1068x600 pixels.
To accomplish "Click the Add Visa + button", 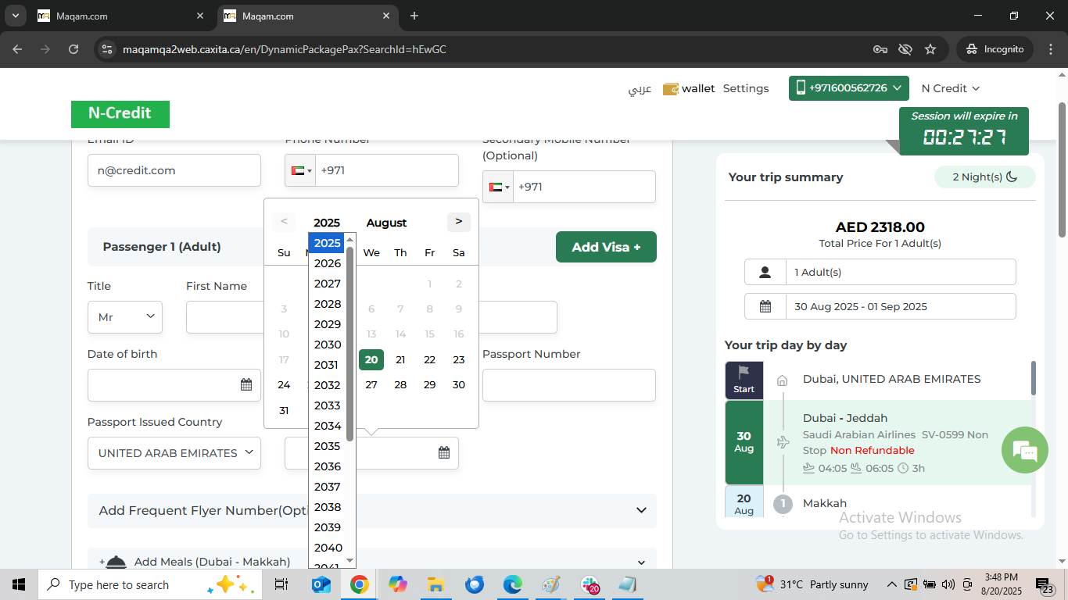I will [606, 247].
